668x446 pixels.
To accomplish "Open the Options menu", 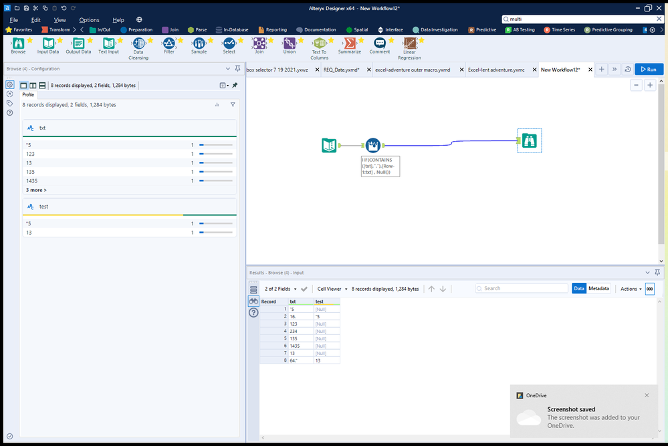I will (89, 19).
